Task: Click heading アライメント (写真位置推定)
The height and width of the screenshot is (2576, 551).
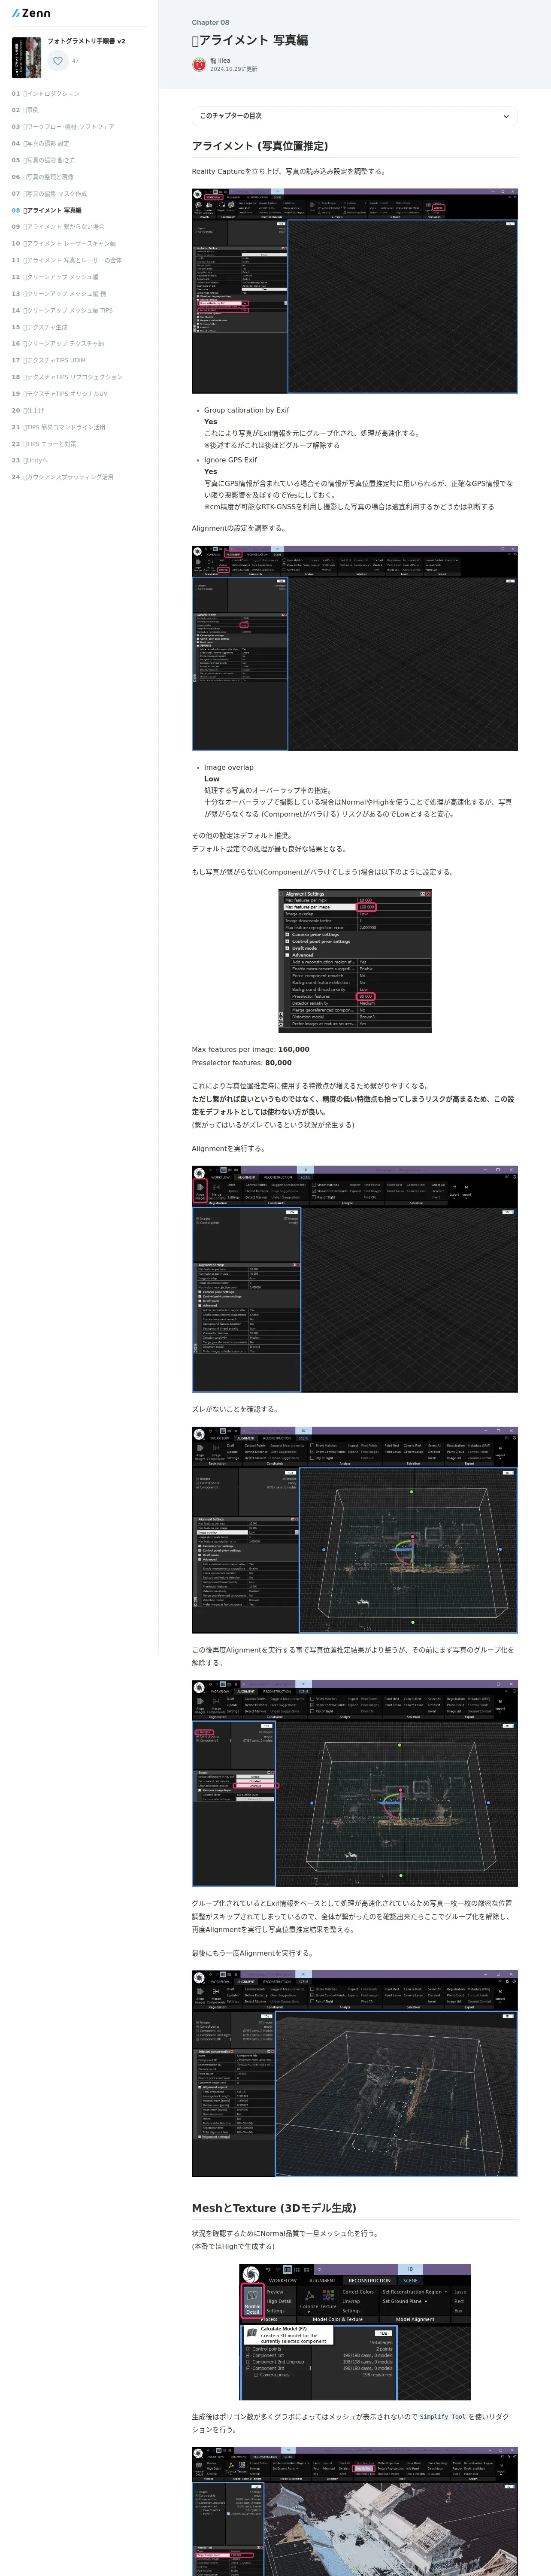Action: click(259, 146)
